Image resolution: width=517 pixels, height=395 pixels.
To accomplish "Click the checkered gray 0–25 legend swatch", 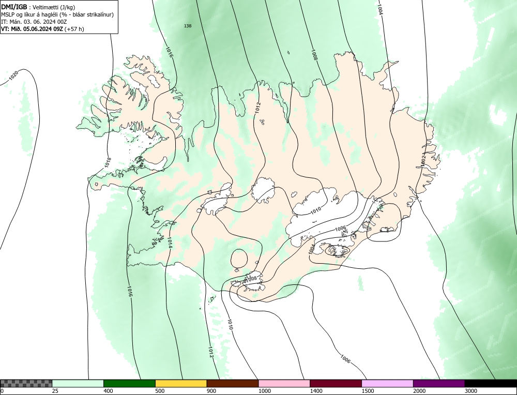I will (26, 384).
